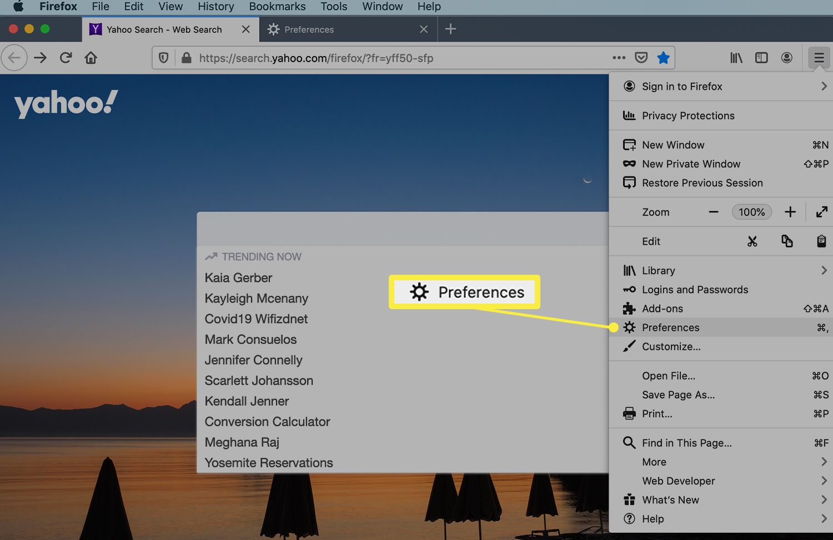Close the Preferences tab
Image resolution: width=833 pixels, height=540 pixels.
click(x=424, y=29)
